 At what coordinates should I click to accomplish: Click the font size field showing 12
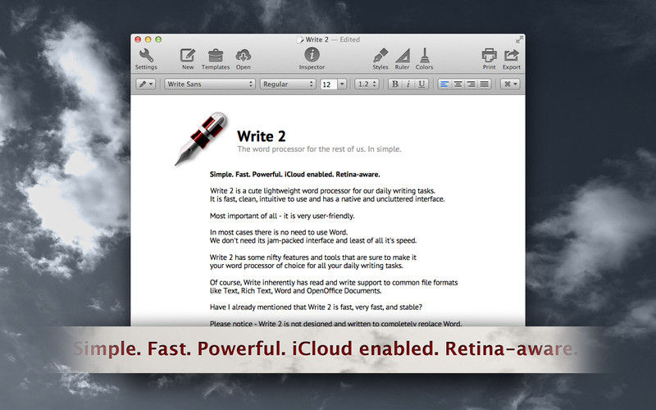329,84
